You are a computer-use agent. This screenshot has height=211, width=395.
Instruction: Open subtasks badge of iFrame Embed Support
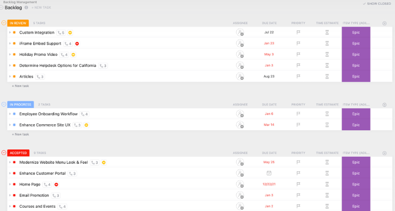68,44
